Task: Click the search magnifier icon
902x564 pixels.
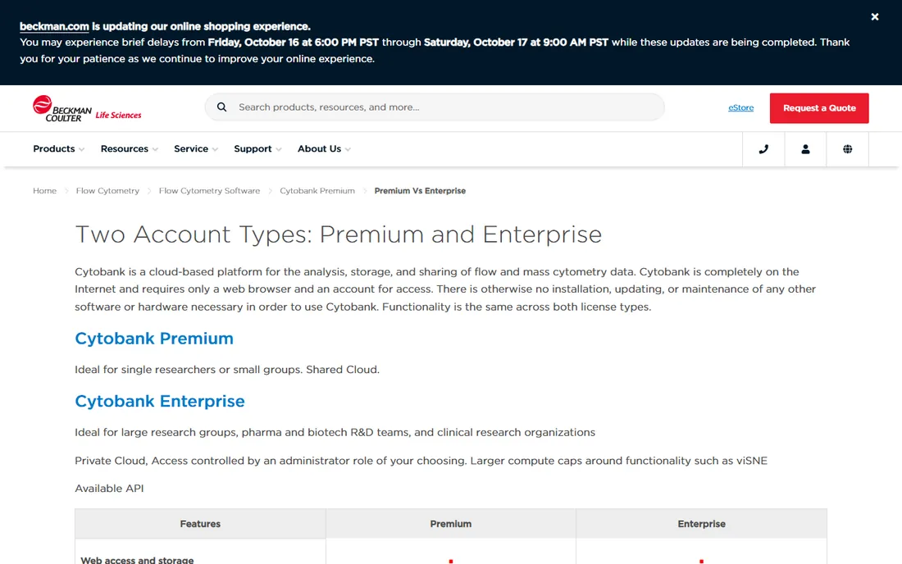Action: (x=221, y=107)
